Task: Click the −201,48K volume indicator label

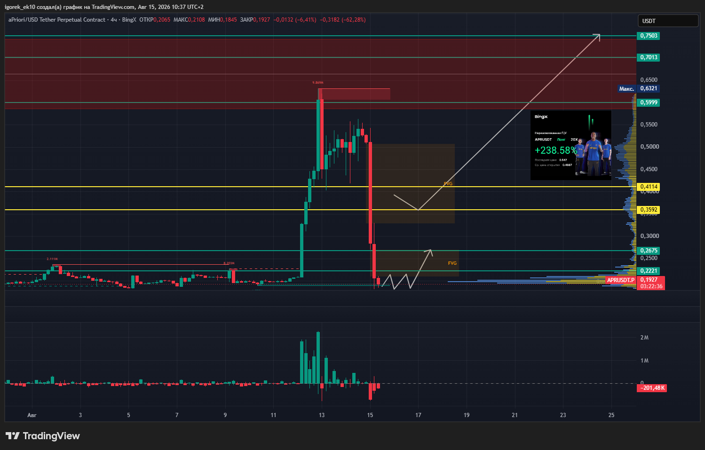Action: click(x=651, y=388)
